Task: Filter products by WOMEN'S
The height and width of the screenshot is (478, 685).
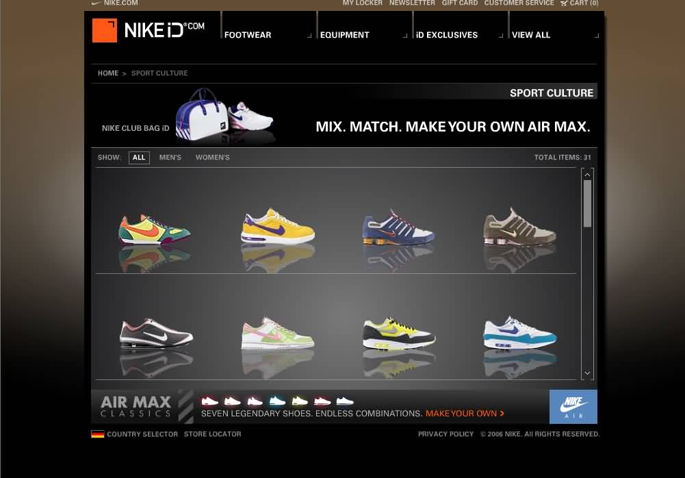Action: click(x=212, y=158)
